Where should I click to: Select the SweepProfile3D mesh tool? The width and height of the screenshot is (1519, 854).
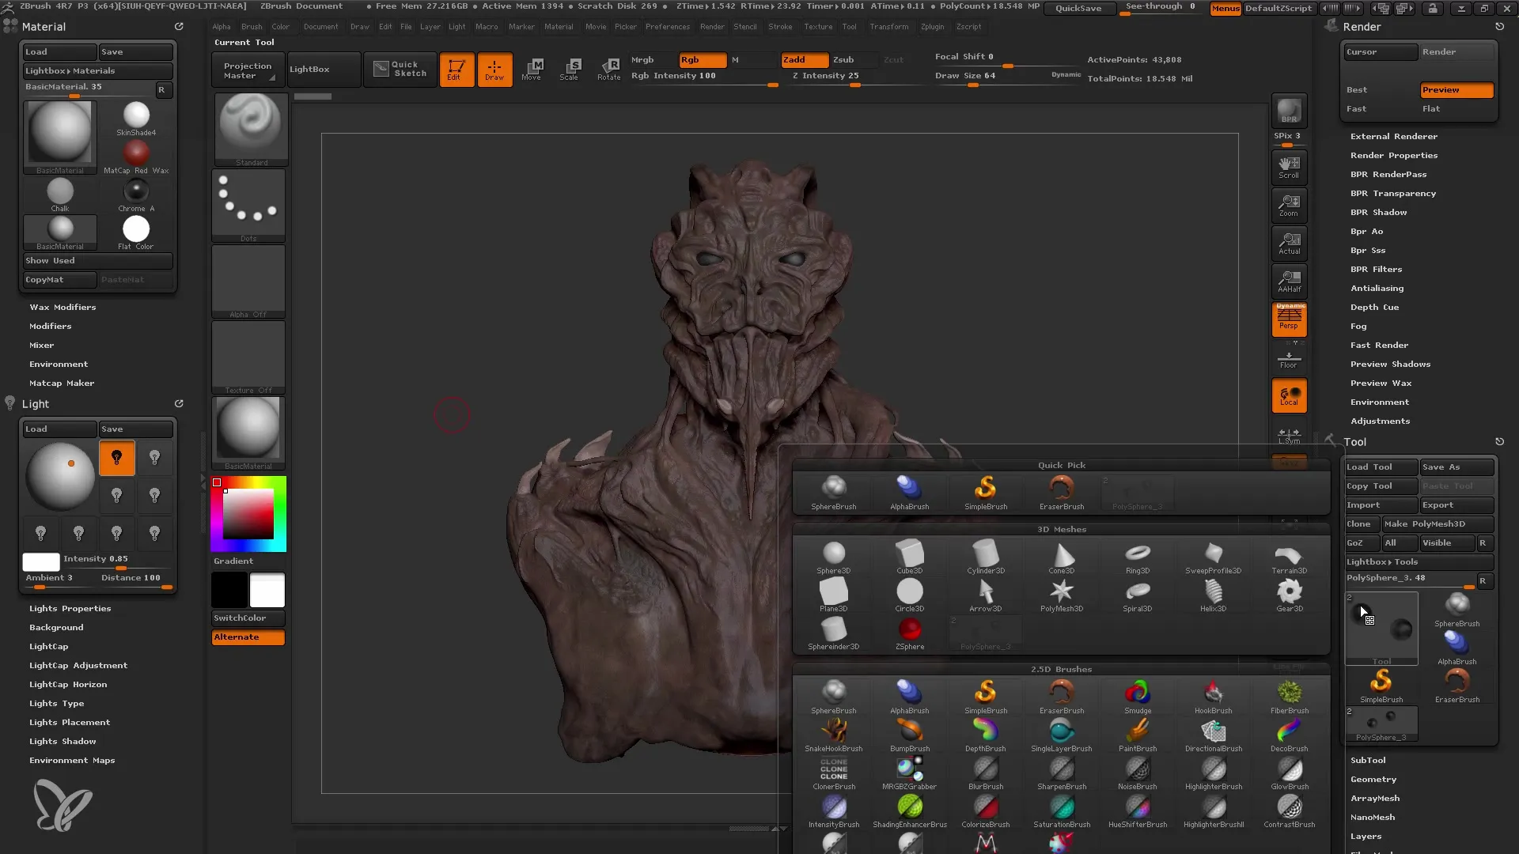[1214, 555]
